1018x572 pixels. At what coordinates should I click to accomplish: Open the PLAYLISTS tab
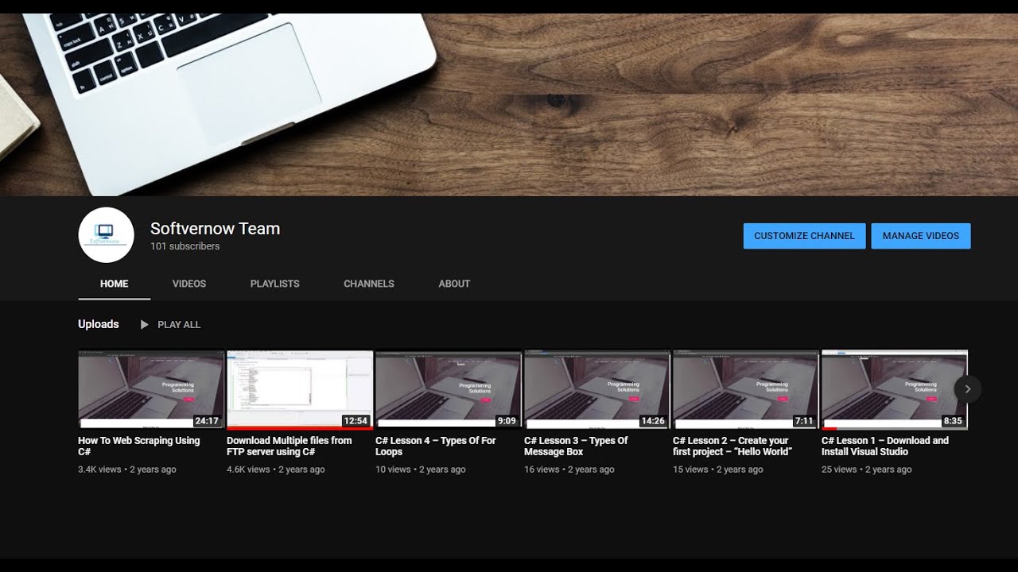click(x=275, y=284)
